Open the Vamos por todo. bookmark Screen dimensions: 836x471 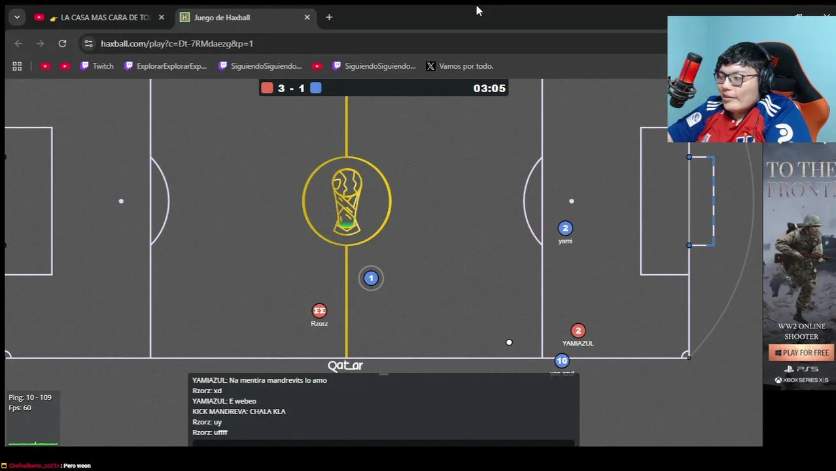(460, 66)
